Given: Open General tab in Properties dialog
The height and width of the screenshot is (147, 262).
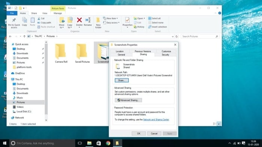Looking at the screenshot, I should 121,55.
